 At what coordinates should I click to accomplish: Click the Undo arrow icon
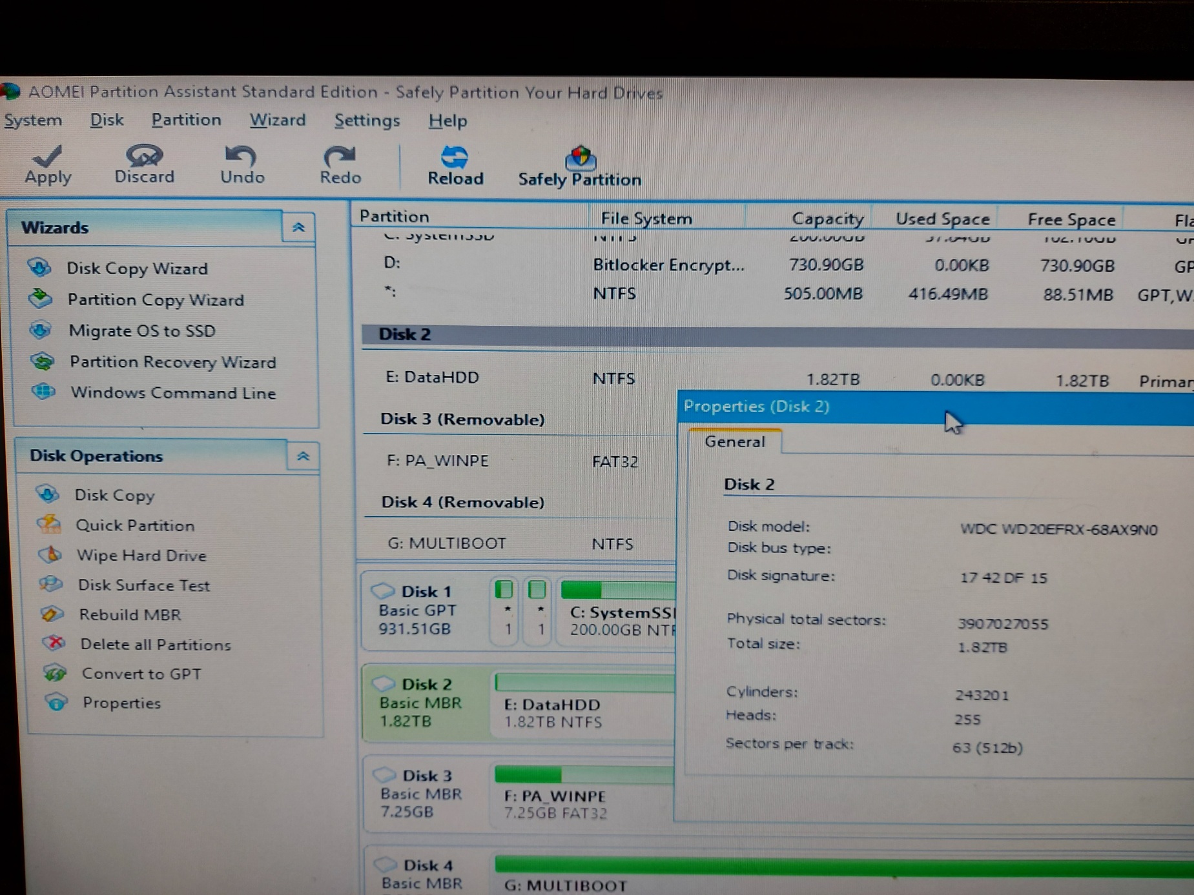pyautogui.click(x=240, y=156)
